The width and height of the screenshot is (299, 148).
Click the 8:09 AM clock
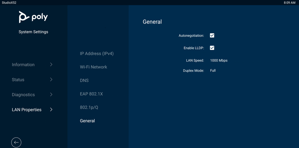click(x=290, y=3)
